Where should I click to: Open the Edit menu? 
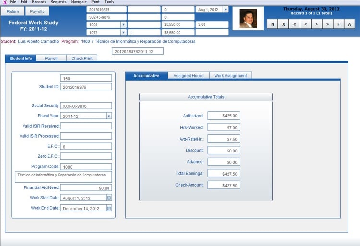[x=24, y=2]
